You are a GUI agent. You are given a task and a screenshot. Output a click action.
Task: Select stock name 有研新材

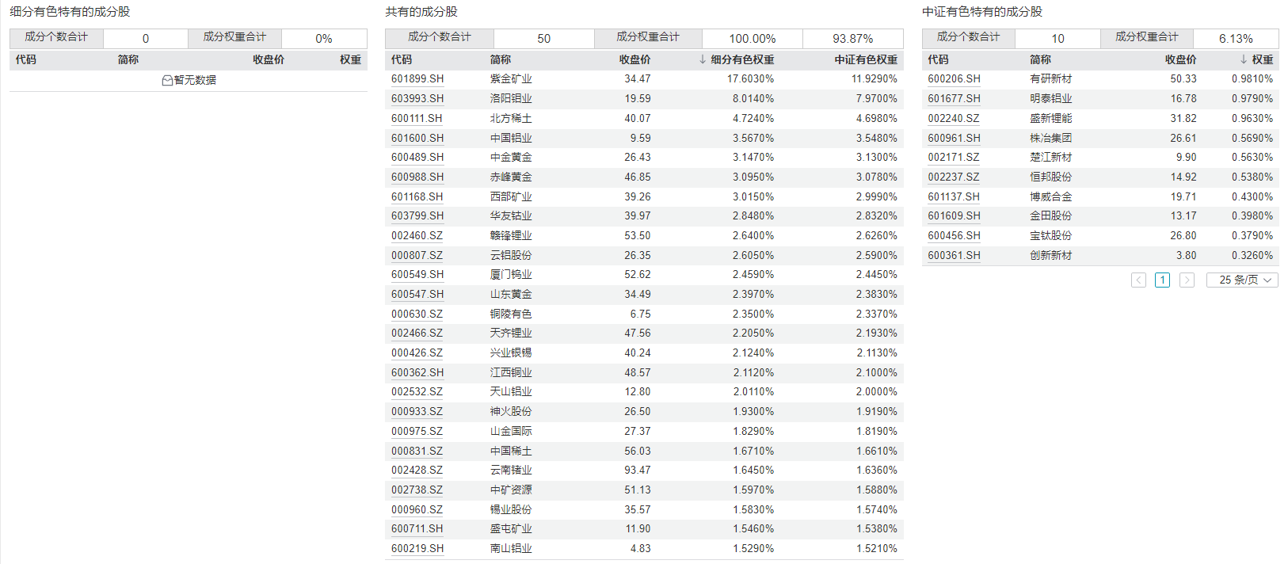1051,79
